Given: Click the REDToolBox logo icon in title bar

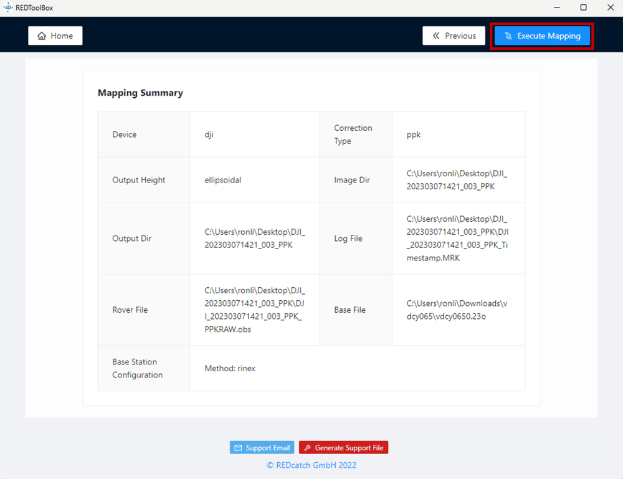Looking at the screenshot, I should [x=8, y=7].
